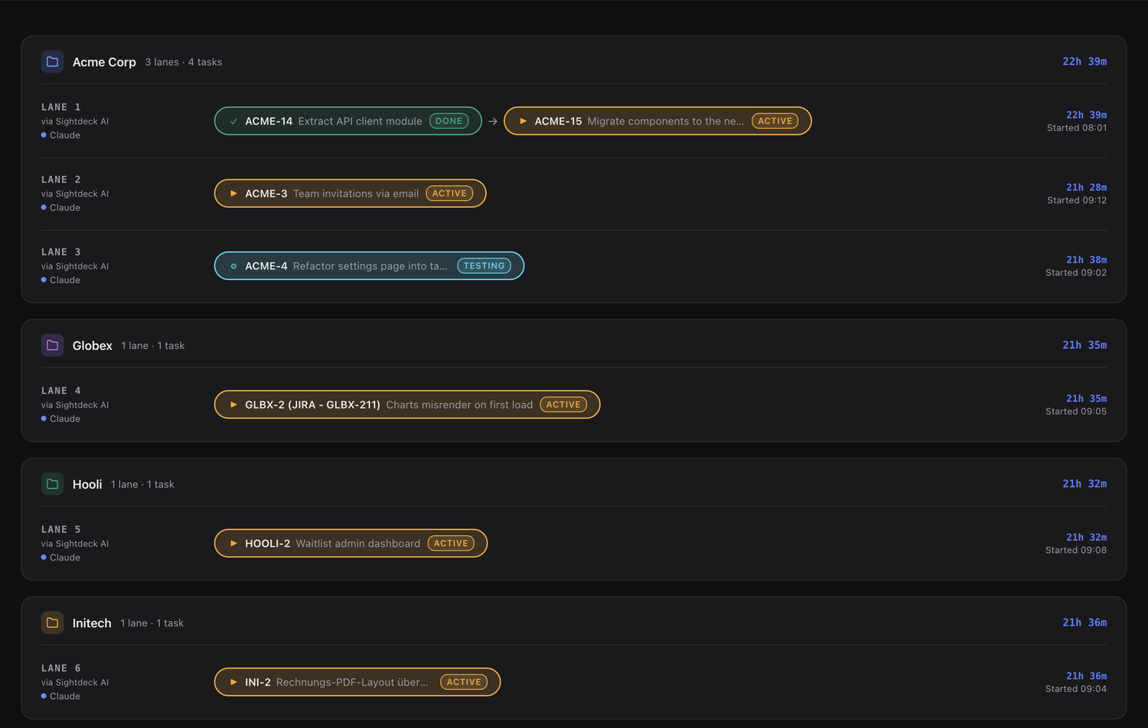Open GLBX-2 Charts misrender task
The width and height of the screenshot is (1148, 728).
tap(407, 405)
